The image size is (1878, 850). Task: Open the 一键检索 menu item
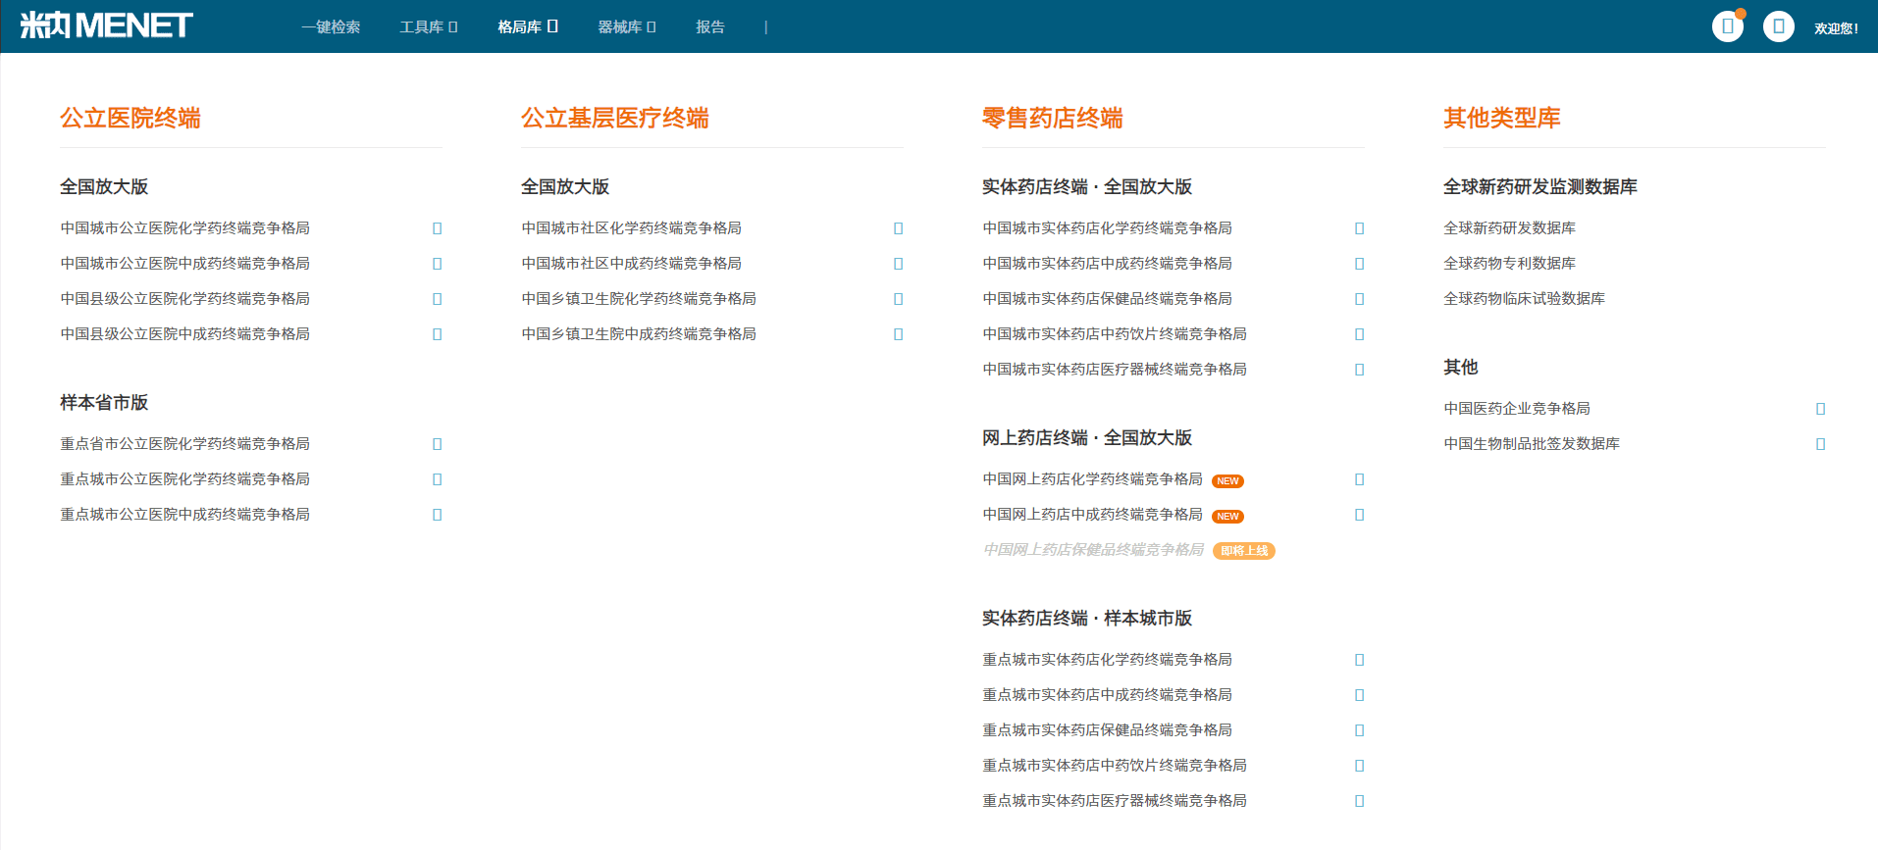pyautogui.click(x=331, y=26)
